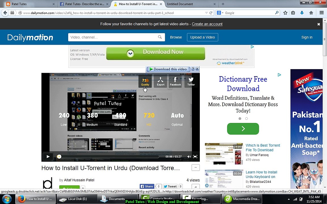
Task: Seek the video using the progress bar
Action: tap(108, 156)
